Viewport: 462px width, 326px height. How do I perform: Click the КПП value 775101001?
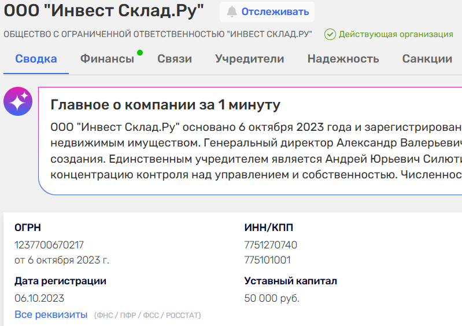(x=268, y=260)
